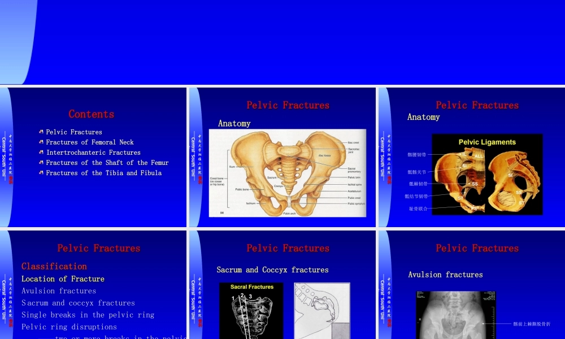Click the red university logo on the Contents slide sidebar
This screenshot has height=339, width=565.
click(10, 180)
